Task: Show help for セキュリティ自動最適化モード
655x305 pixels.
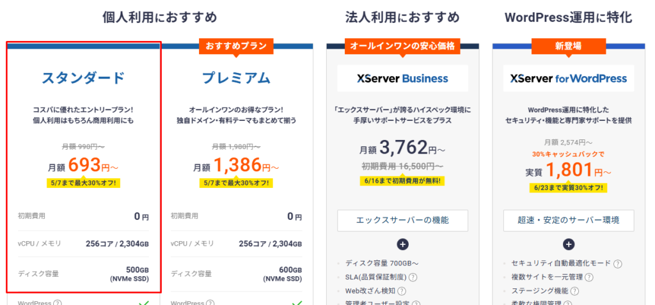Action: (x=618, y=263)
